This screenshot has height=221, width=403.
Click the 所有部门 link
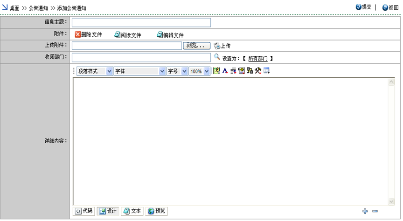(258, 59)
